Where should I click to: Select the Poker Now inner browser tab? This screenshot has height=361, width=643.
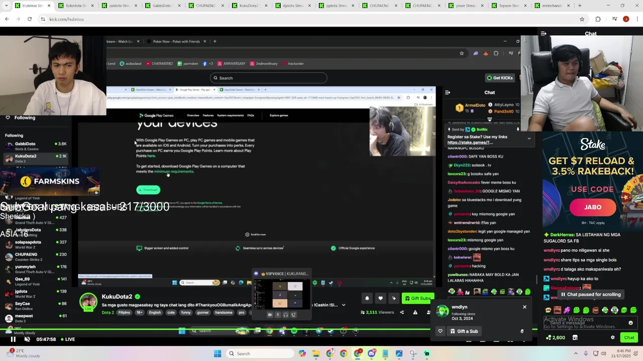(x=175, y=41)
